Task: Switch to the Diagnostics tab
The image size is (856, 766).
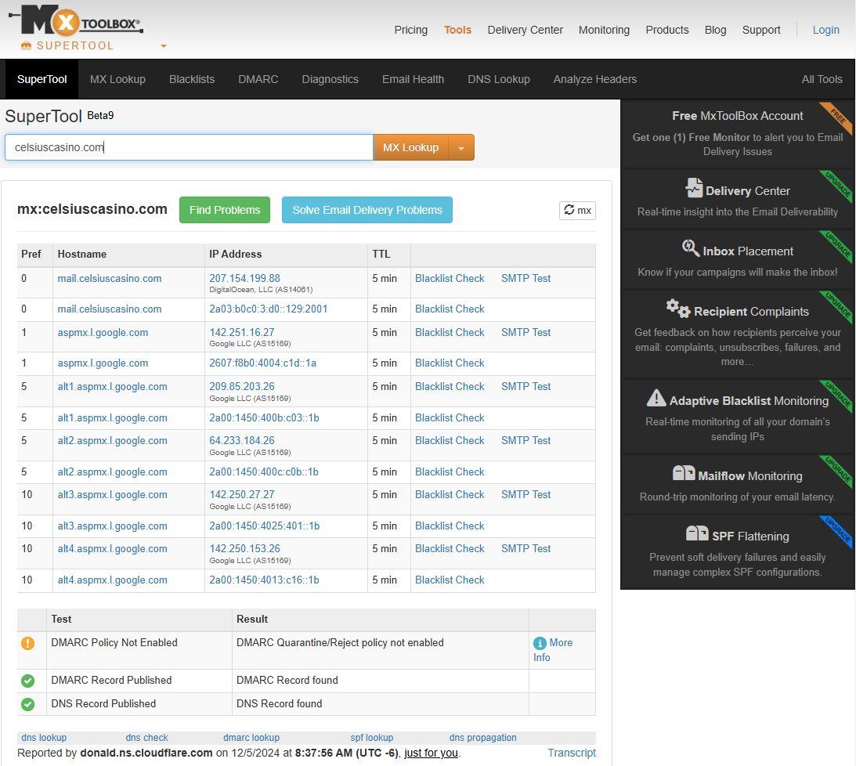Action: point(330,79)
